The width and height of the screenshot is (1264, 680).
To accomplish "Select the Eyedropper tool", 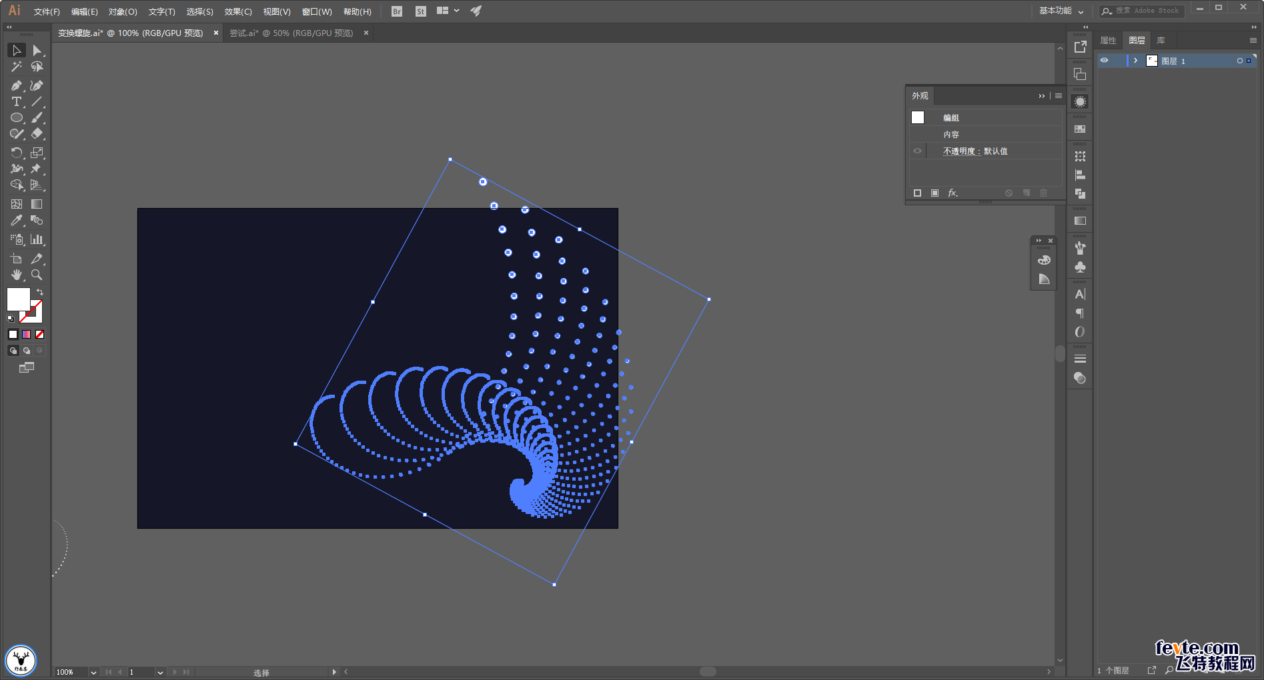I will pyautogui.click(x=17, y=221).
